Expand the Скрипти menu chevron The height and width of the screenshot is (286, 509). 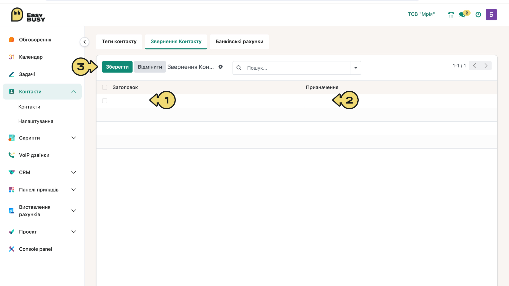pyautogui.click(x=74, y=138)
